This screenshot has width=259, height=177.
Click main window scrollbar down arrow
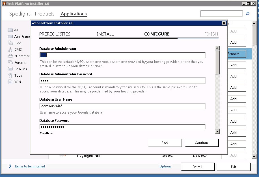254,157
